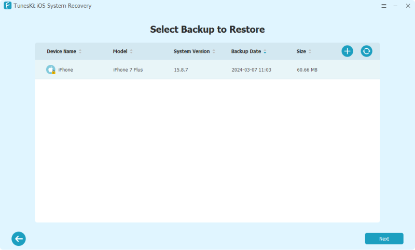415x250 pixels.
Task: Click the Next button
Action: point(384,239)
